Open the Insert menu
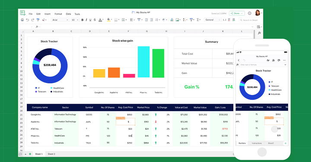 48,14
